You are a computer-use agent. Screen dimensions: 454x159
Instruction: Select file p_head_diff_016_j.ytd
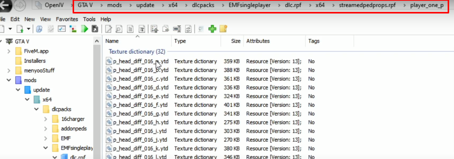[x=140, y=140]
